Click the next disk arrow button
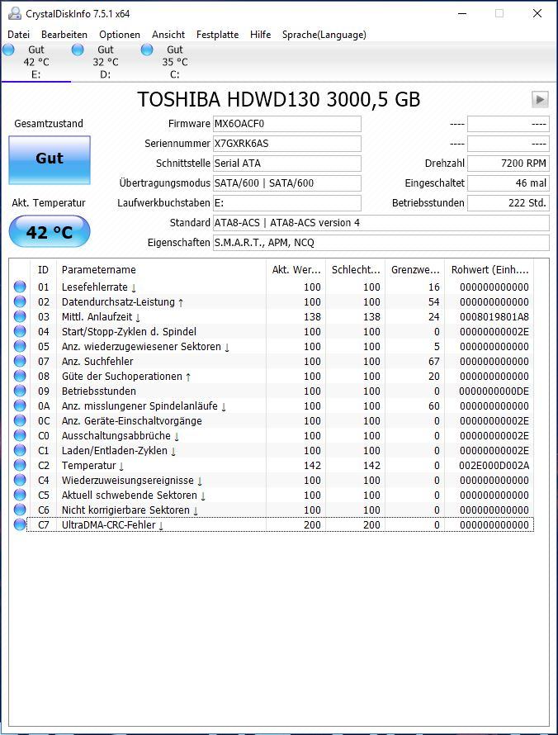The height and width of the screenshot is (735, 558). coord(540,99)
